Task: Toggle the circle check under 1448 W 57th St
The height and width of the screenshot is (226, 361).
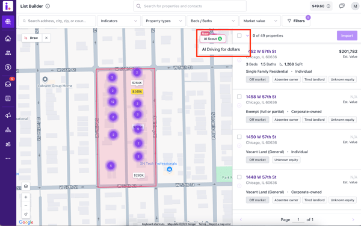Action: [239, 186]
